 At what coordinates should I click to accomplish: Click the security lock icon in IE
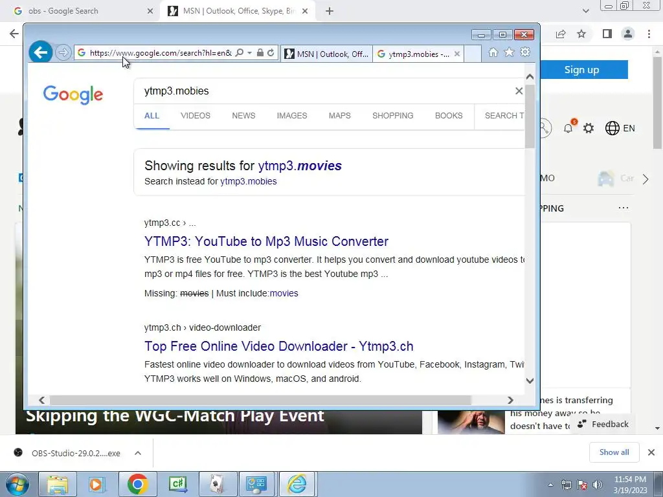point(260,53)
